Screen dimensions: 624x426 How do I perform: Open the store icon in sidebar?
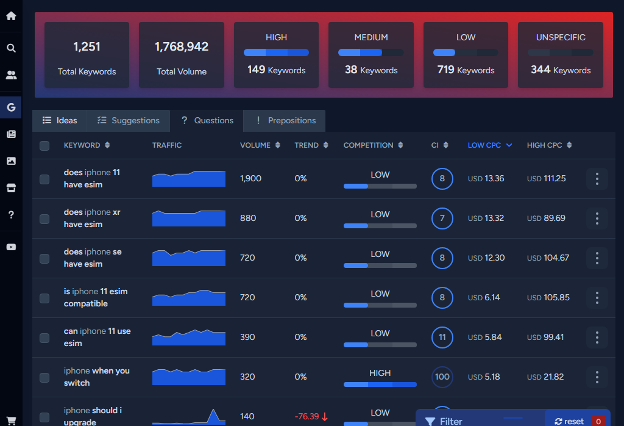coord(11,188)
